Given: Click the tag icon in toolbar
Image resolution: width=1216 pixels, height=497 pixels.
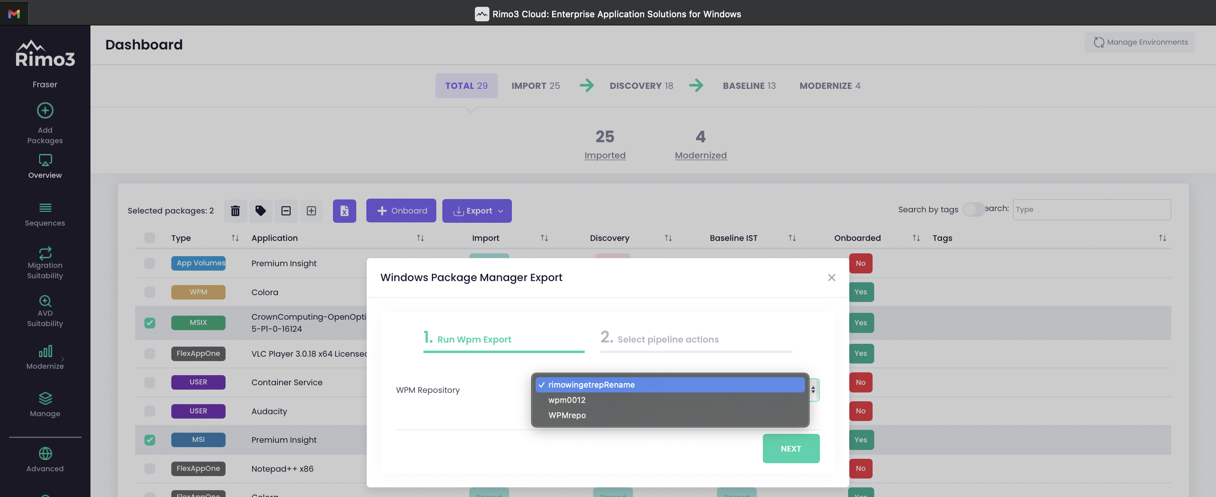Looking at the screenshot, I should (261, 211).
